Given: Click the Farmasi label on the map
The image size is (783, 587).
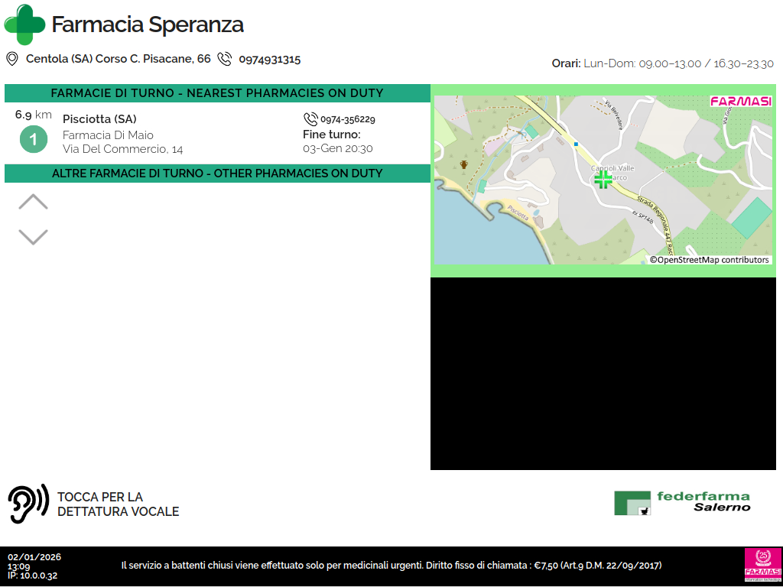Looking at the screenshot, I should pos(740,102).
